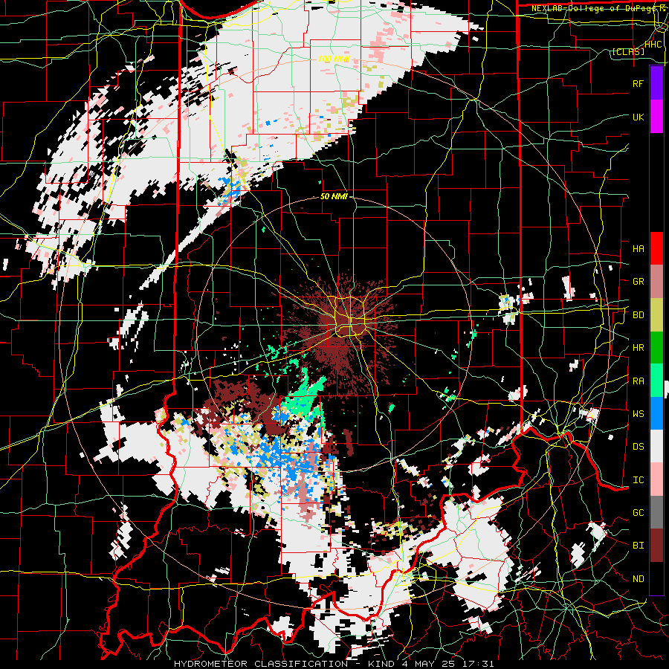Click the white DS legend swatch
The image size is (669, 669).
pyautogui.click(x=656, y=446)
